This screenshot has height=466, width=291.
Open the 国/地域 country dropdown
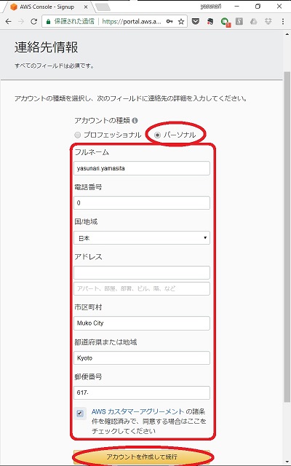(x=142, y=238)
